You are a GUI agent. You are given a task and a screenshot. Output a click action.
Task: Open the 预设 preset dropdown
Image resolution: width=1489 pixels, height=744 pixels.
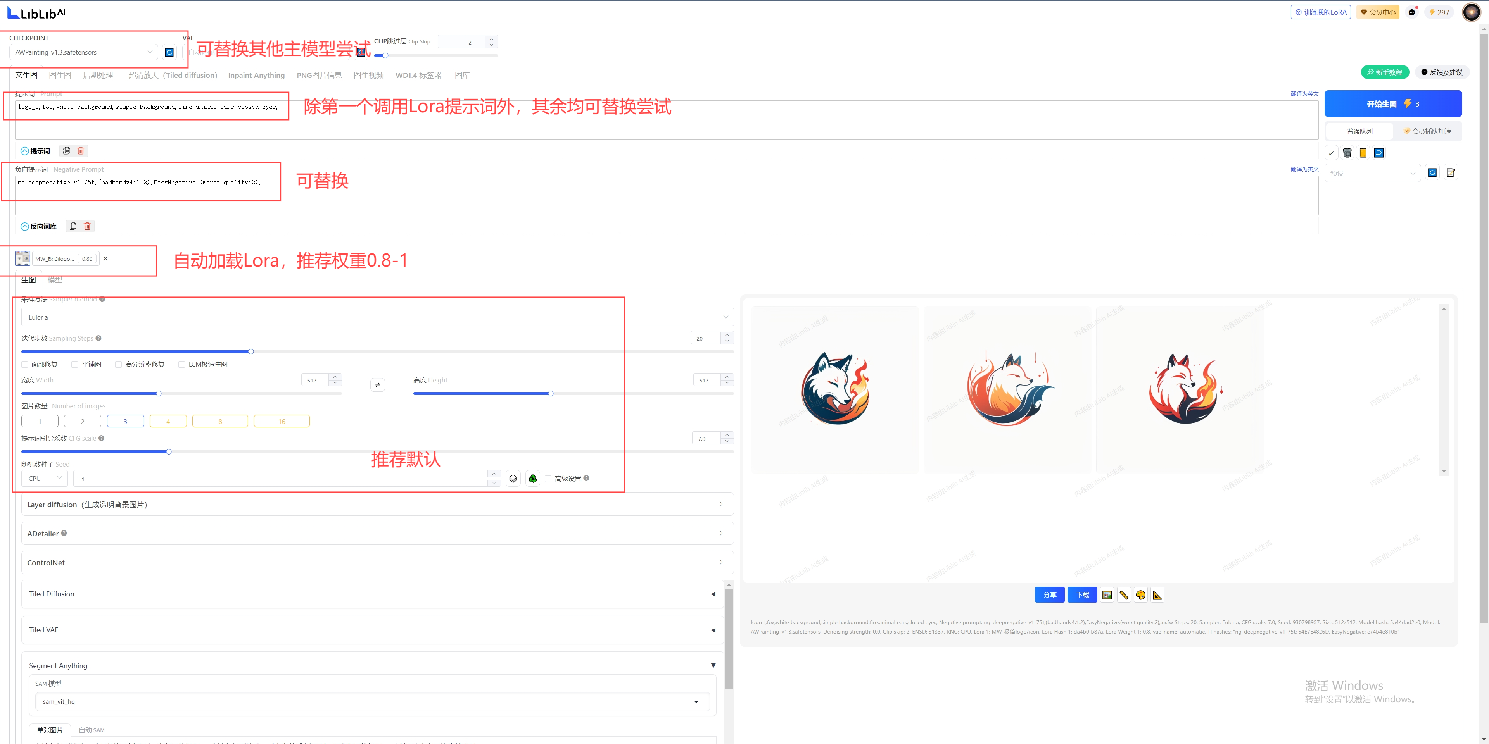1373,173
